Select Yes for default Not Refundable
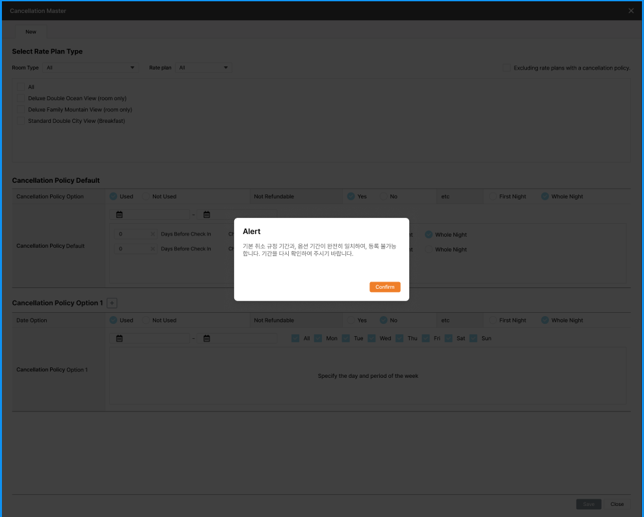Image resolution: width=644 pixels, height=517 pixels. tap(351, 196)
